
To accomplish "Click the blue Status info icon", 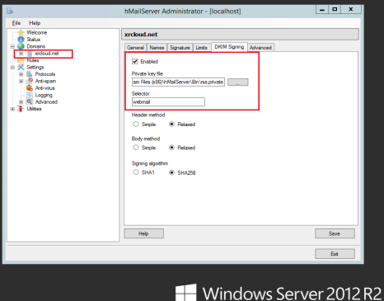I will point(21,40).
